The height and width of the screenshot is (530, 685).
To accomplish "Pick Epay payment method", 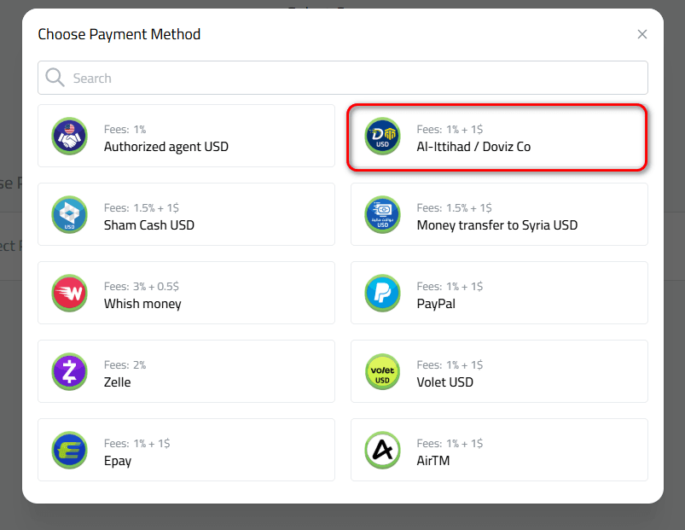I will coord(186,450).
